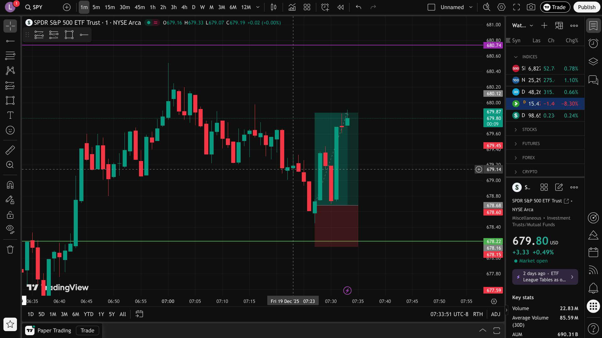Image resolution: width=602 pixels, height=338 pixels.
Task: Click the Publish button
Action: click(587, 7)
